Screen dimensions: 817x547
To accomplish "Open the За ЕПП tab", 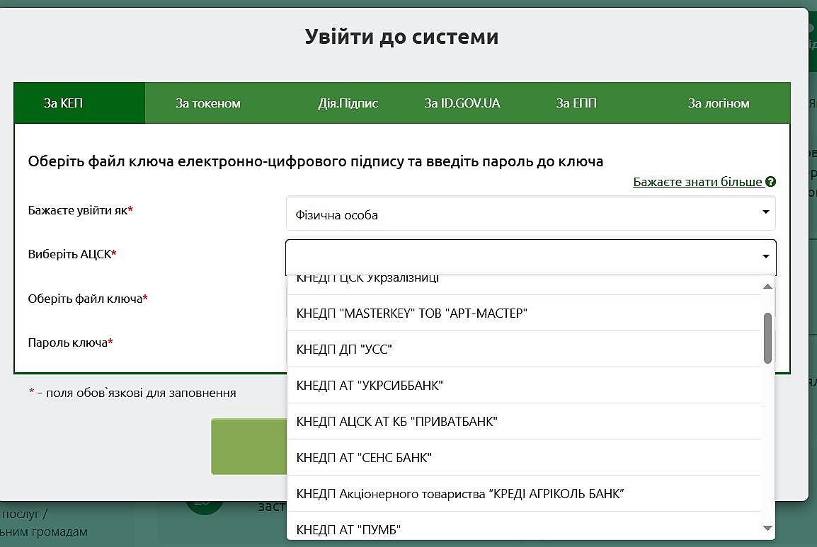I will point(576,103).
